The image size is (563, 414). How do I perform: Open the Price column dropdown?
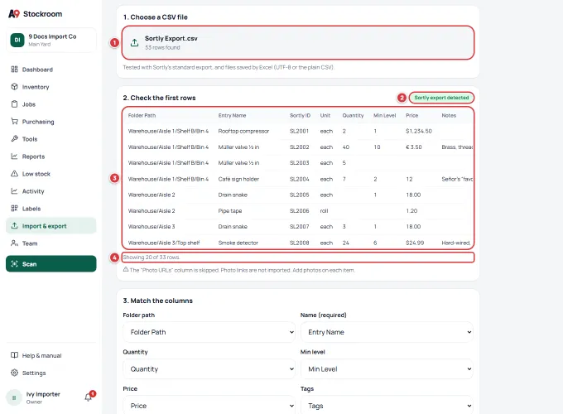pyautogui.click(x=209, y=406)
